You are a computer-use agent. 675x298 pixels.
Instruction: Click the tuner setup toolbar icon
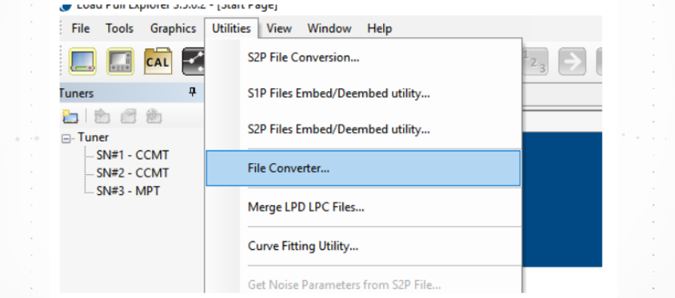82,62
